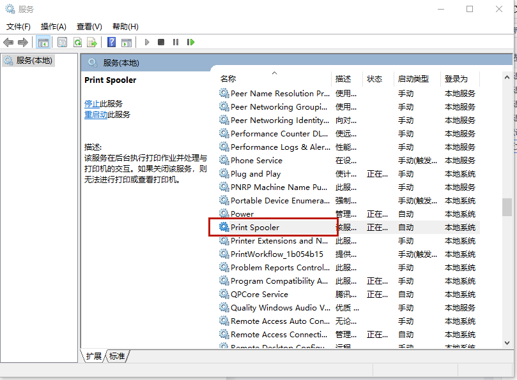Click 手动(触发... startup type of Phone Service

point(417,161)
